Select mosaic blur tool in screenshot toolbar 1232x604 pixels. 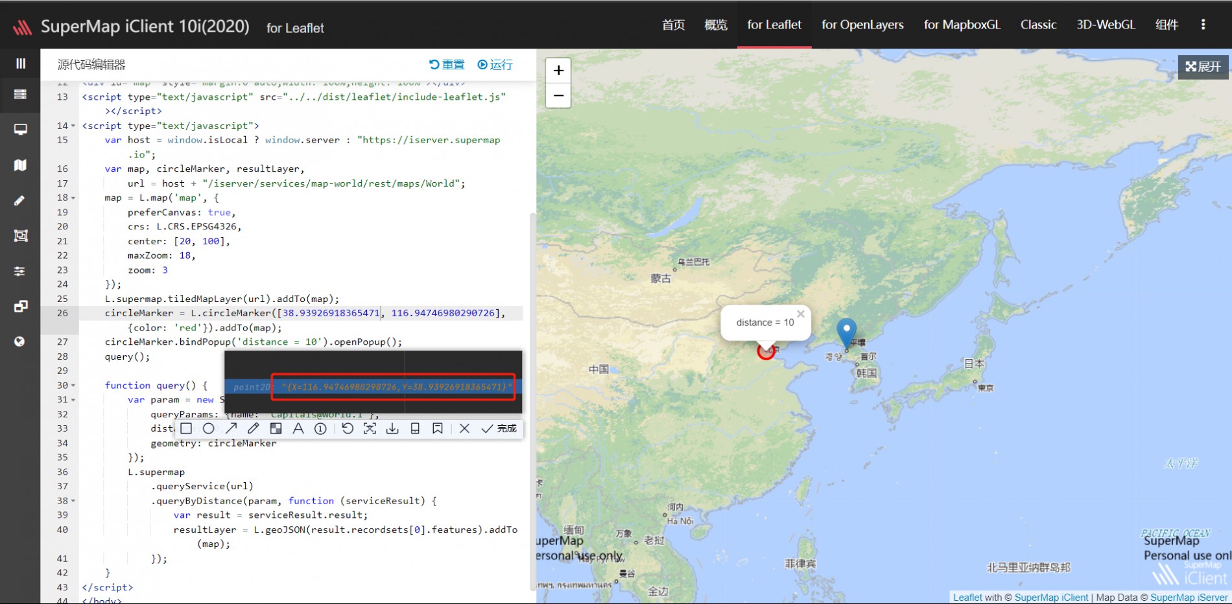(x=276, y=428)
